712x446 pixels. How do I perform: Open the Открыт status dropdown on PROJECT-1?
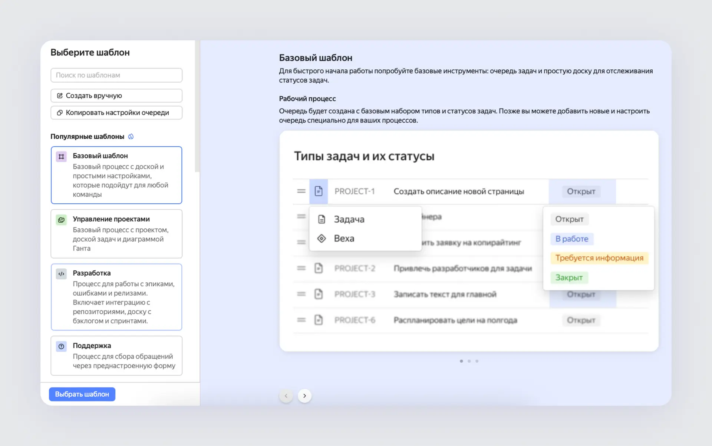pos(581,192)
